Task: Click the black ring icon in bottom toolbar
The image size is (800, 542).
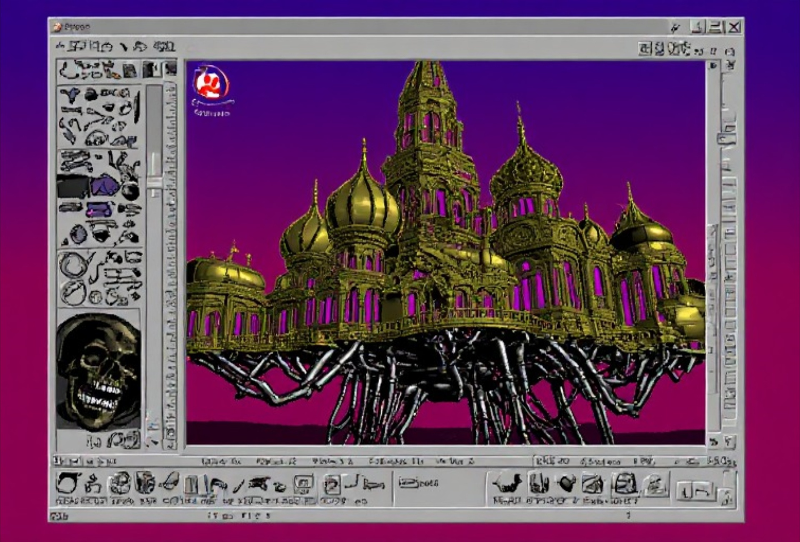Action: point(67,484)
